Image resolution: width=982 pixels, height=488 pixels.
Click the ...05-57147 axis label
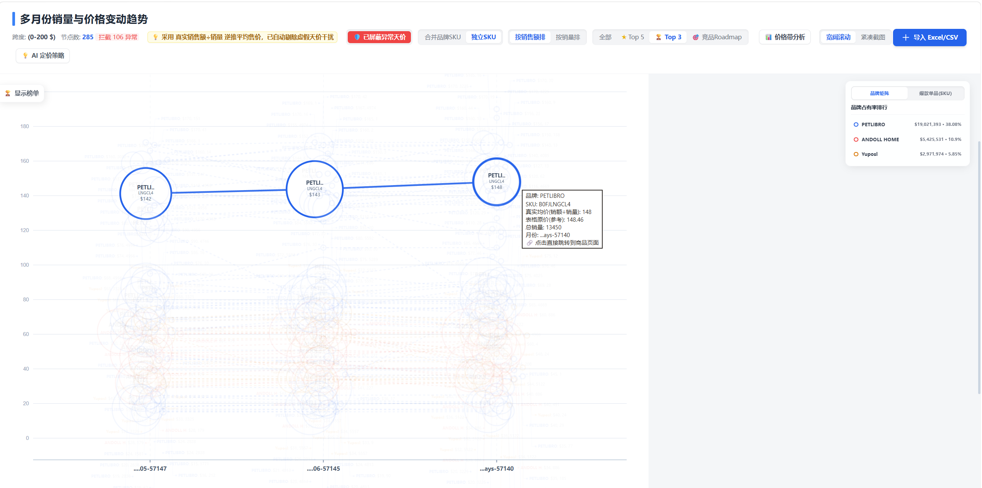tap(150, 469)
